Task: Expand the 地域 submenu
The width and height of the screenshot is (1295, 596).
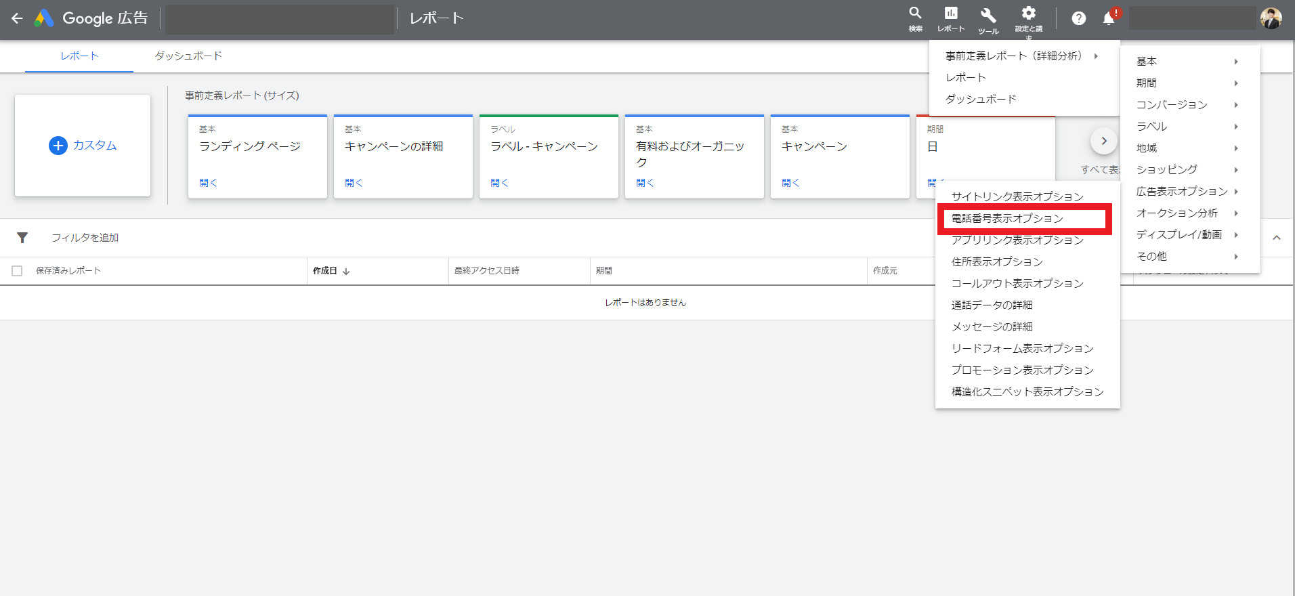Action: click(1190, 148)
